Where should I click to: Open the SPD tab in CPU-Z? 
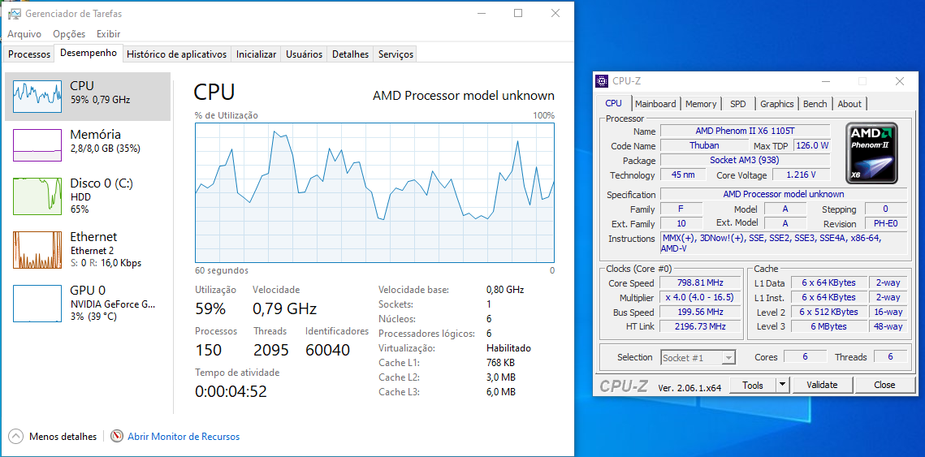[x=738, y=104]
